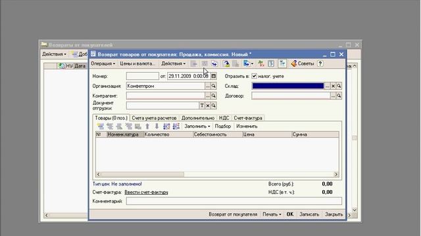The height and width of the screenshot is (236, 421).
Task: Switch to the Дополнительно tab
Action: (198, 118)
